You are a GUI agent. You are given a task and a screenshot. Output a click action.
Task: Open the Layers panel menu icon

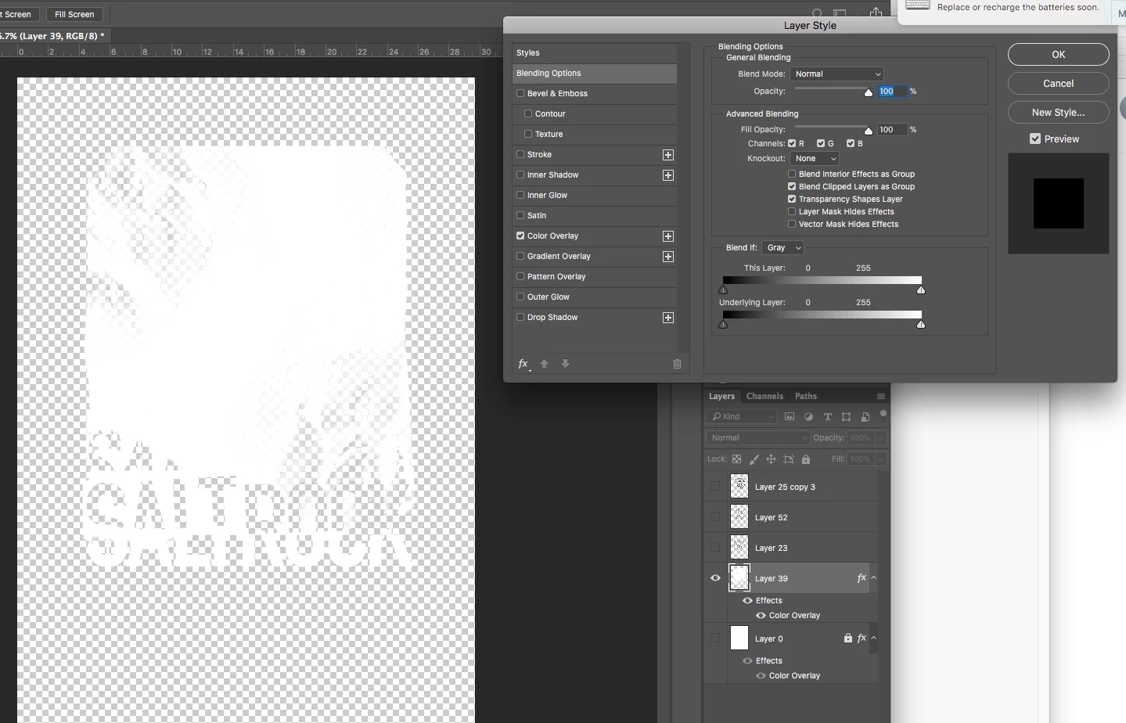tap(881, 397)
